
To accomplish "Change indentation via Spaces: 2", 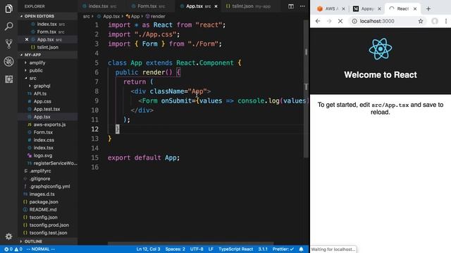I will pyautogui.click(x=175, y=249).
